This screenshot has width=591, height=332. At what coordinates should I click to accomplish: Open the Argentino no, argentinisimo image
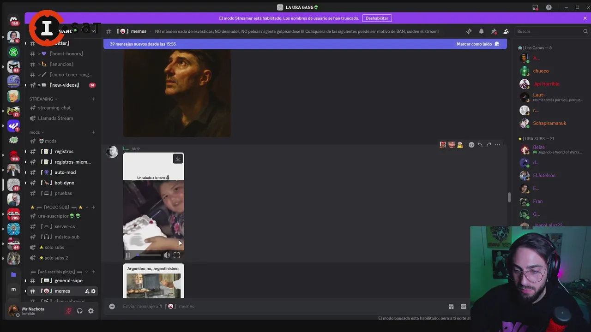point(153,281)
